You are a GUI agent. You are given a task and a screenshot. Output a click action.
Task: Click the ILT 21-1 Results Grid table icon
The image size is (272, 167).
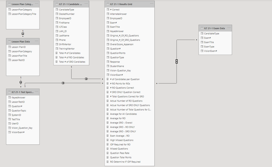click(108, 4)
